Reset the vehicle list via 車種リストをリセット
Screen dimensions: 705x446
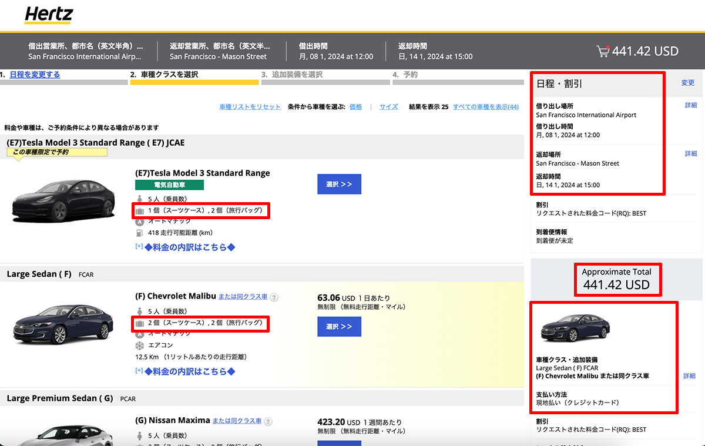[250, 107]
